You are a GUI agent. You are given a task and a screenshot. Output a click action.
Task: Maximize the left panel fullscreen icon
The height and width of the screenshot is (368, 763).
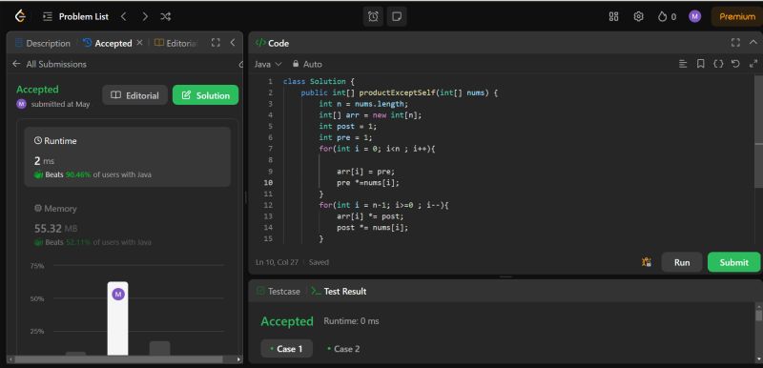point(216,43)
